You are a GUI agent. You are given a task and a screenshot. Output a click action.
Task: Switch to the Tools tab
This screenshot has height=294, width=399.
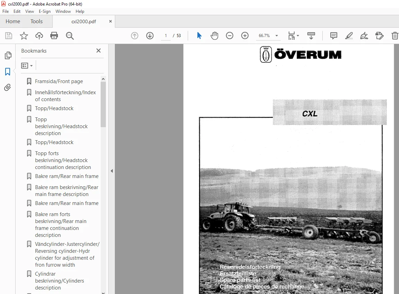click(37, 21)
